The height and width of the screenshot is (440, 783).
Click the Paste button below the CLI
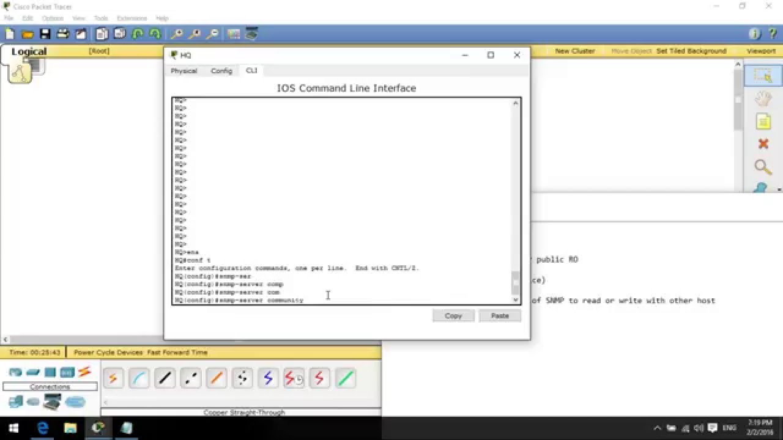point(500,316)
